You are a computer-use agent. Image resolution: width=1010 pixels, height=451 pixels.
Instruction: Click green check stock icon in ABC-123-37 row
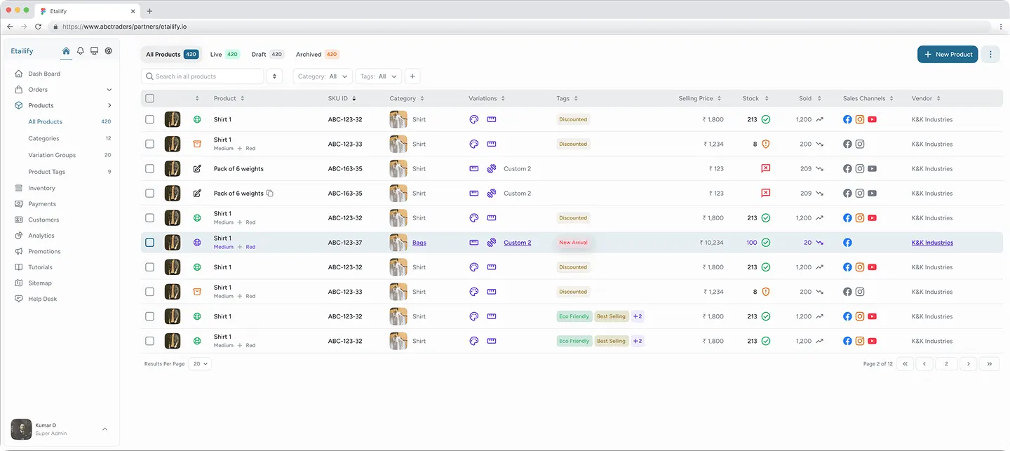(x=766, y=243)
